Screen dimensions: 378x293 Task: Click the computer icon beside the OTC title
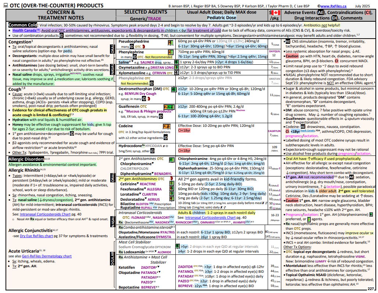tap(6, 5)
